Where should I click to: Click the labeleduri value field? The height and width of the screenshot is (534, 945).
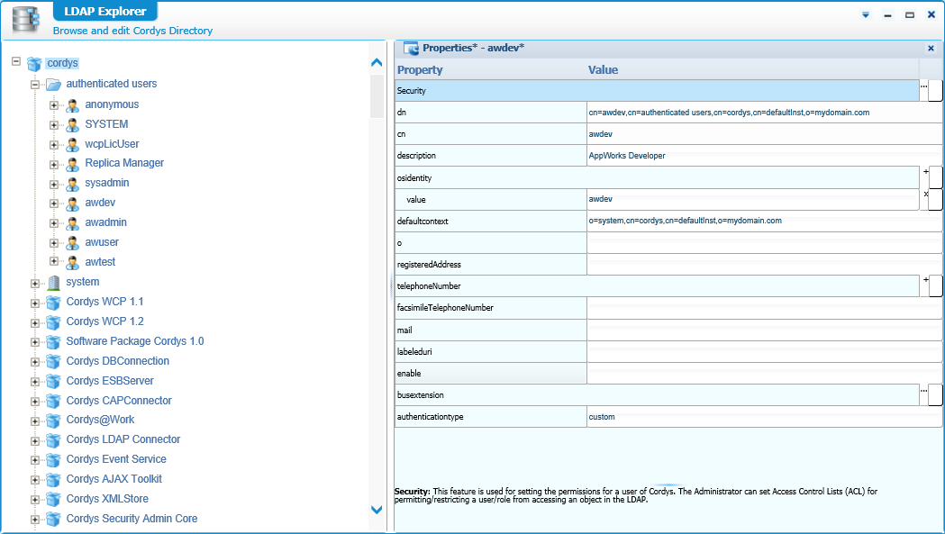[764, 351]
